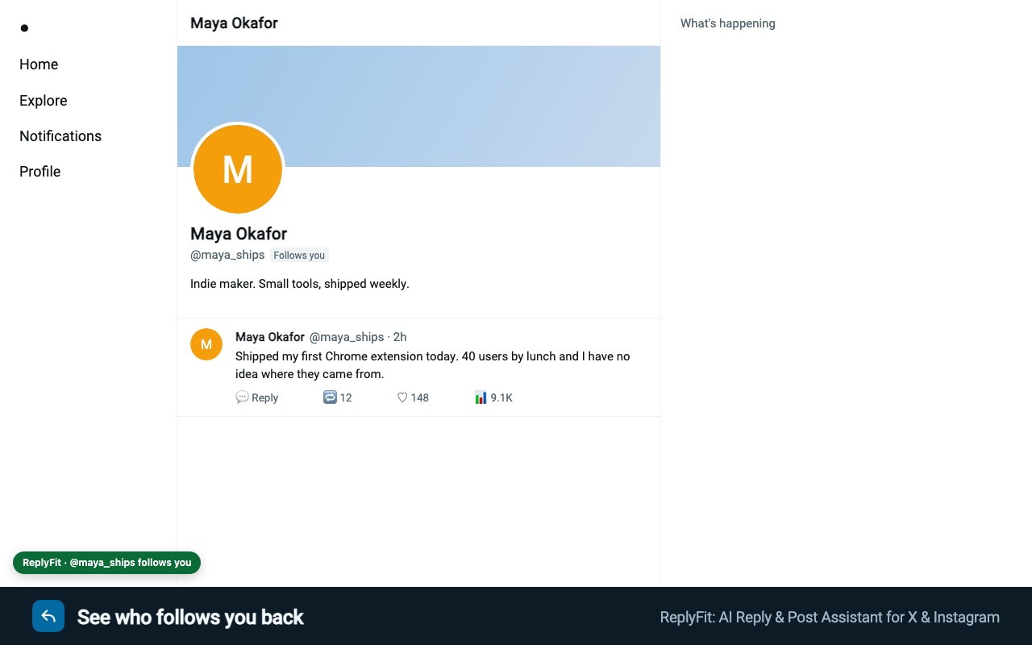Image resolution: width=1032 pixels, height=645 pixels.
Task: Click the @maya_ships handle under the profile name
Action: click(x=227, y=255)
